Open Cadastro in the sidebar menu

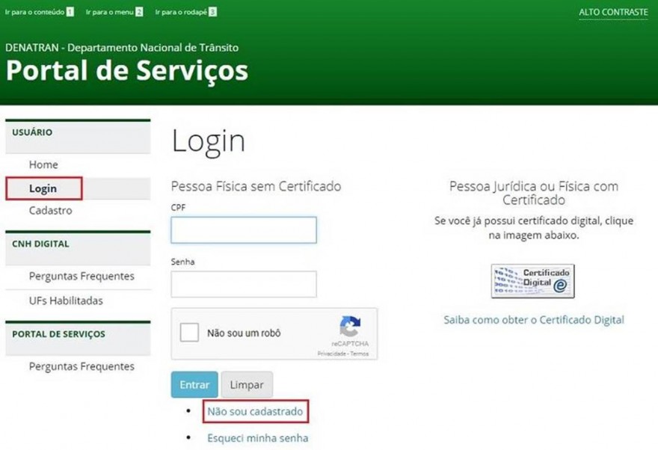[51, 211]
